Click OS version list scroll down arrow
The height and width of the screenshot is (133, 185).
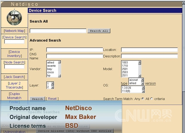point(143,91)
